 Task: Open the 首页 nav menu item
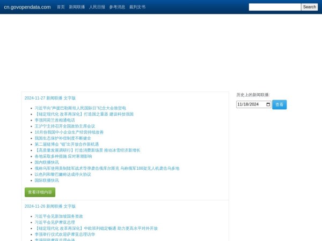point(61,7)
